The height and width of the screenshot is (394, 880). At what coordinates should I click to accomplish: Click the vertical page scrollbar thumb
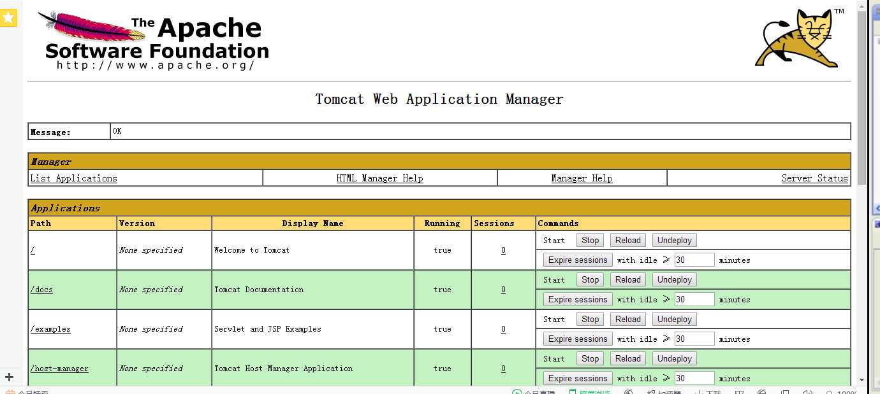click(x=862, y=98)
